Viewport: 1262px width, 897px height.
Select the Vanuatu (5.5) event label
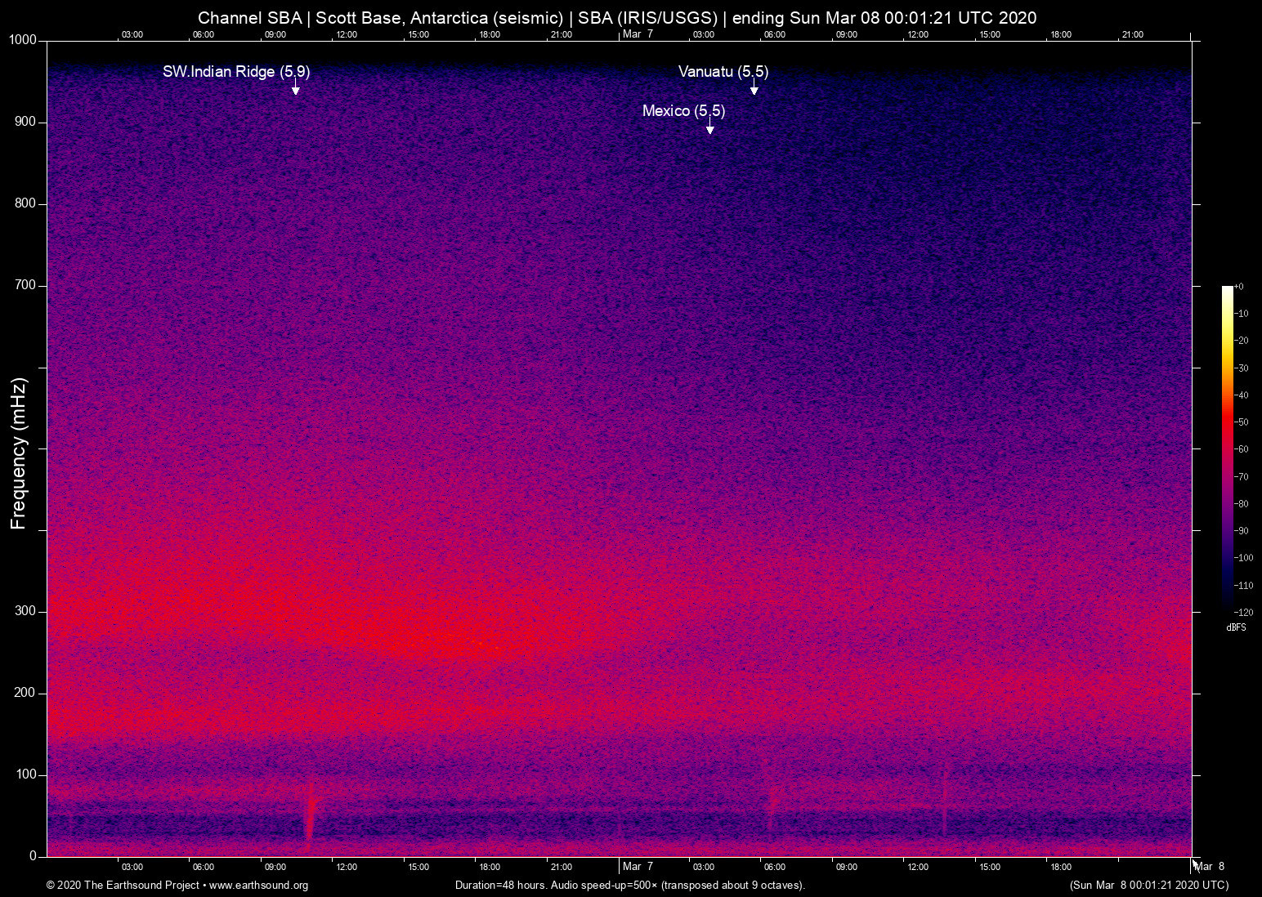[x=723, y=72]
